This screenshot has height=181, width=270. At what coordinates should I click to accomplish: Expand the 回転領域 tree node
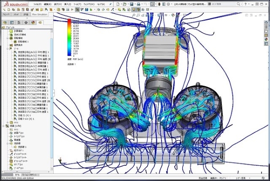pos(7,38)
